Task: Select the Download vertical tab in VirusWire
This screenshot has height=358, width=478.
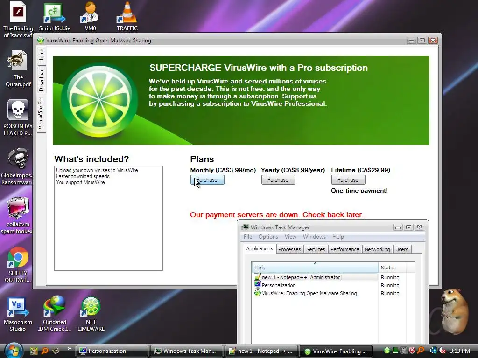Action: click(42, 80)
